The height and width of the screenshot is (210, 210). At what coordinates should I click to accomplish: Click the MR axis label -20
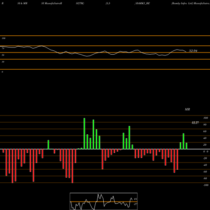click(205, 158)
